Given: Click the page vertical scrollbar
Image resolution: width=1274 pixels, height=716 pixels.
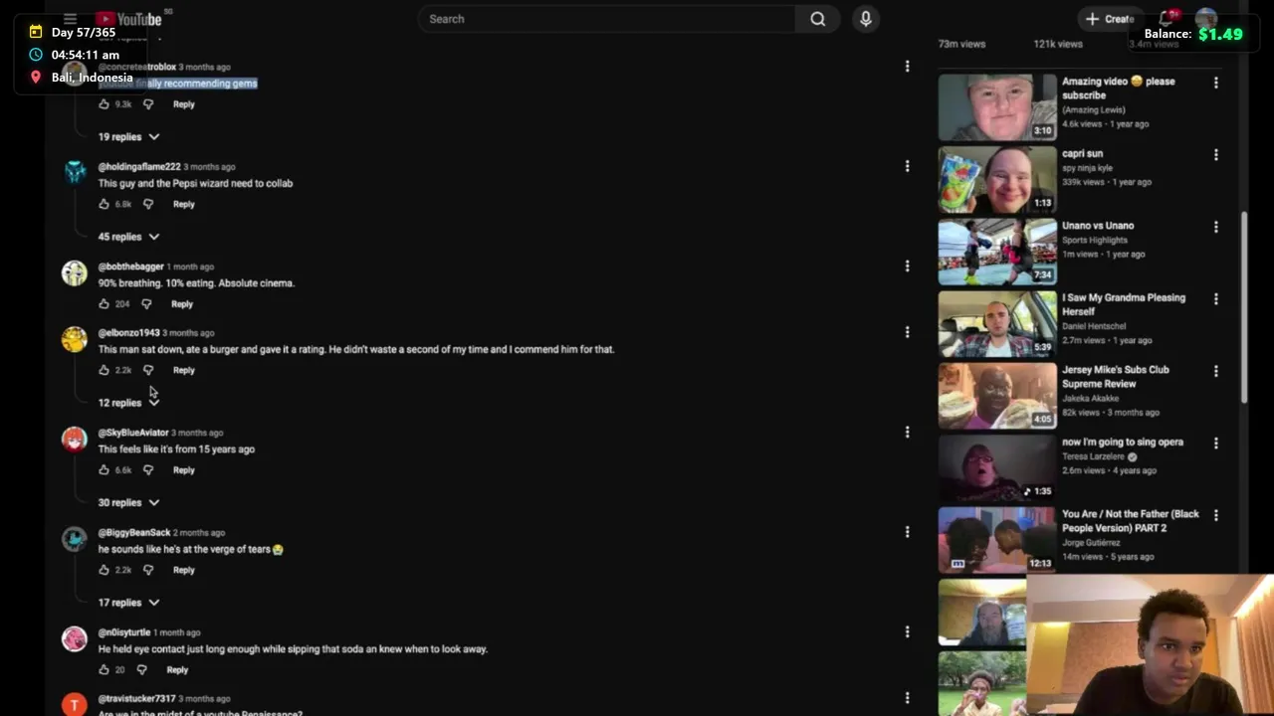Looking at the screenshot, I should (x=1244, y=307).
